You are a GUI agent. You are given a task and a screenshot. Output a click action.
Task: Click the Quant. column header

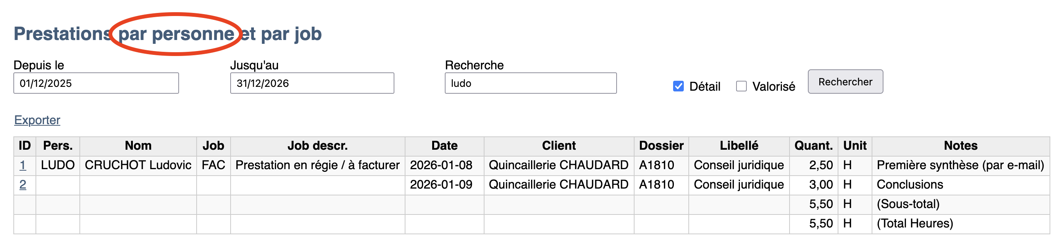(813, 146)
